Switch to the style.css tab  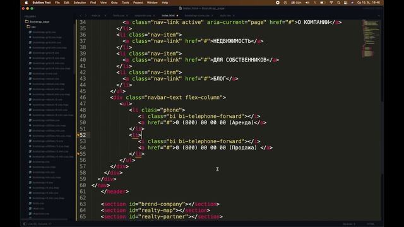pyautogui.click(x=225, y=16)
